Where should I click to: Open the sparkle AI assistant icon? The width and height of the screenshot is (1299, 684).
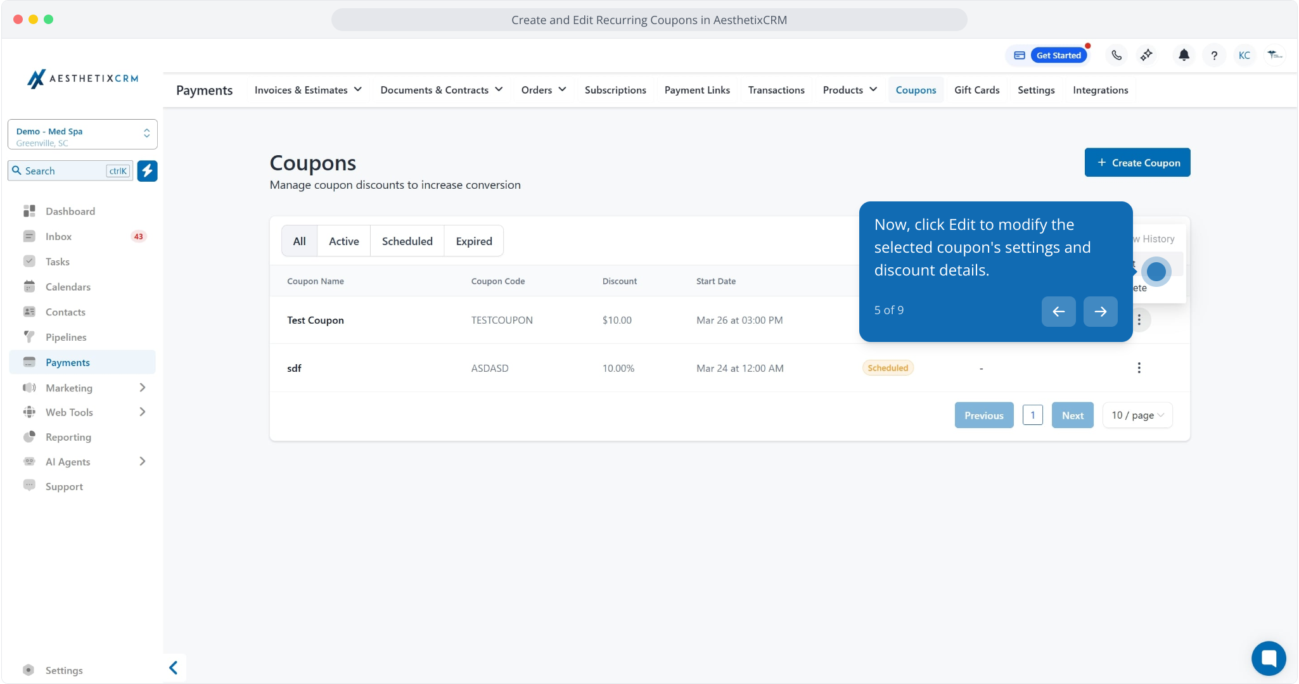pyautogui.click(x=1146, y=55)
